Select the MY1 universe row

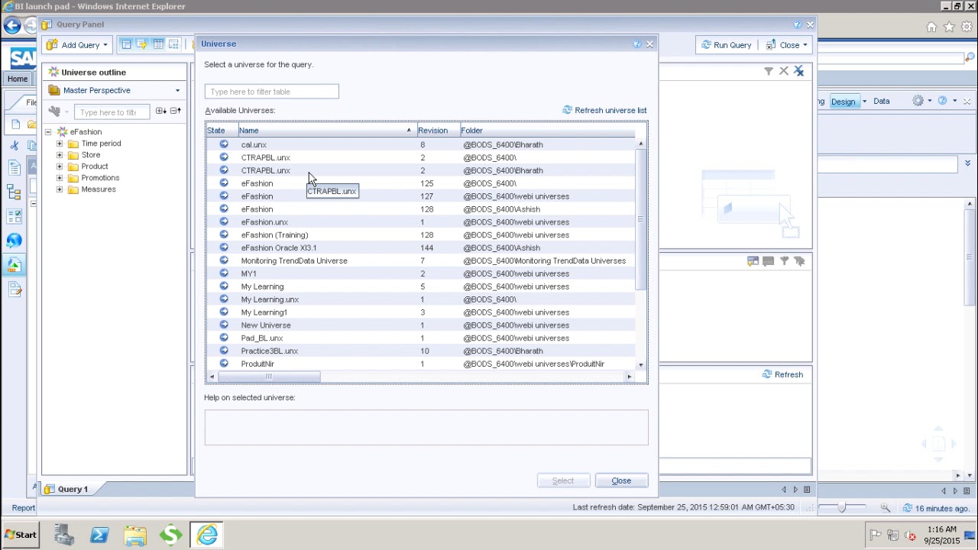point(420,273)
